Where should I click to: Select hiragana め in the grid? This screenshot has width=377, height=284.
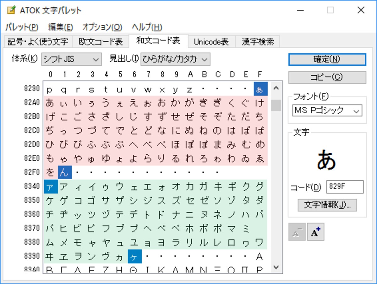(x=260, y=145)
